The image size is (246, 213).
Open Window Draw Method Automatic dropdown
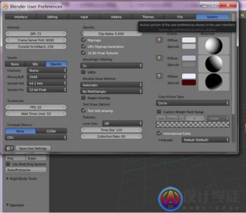click(111, 85)
